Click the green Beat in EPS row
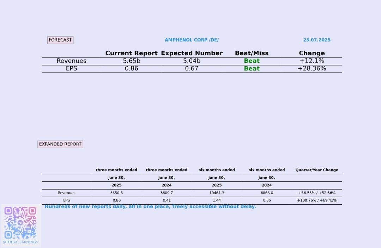The width and height of the screenshot is (381, 248). (x=252, y=68)
